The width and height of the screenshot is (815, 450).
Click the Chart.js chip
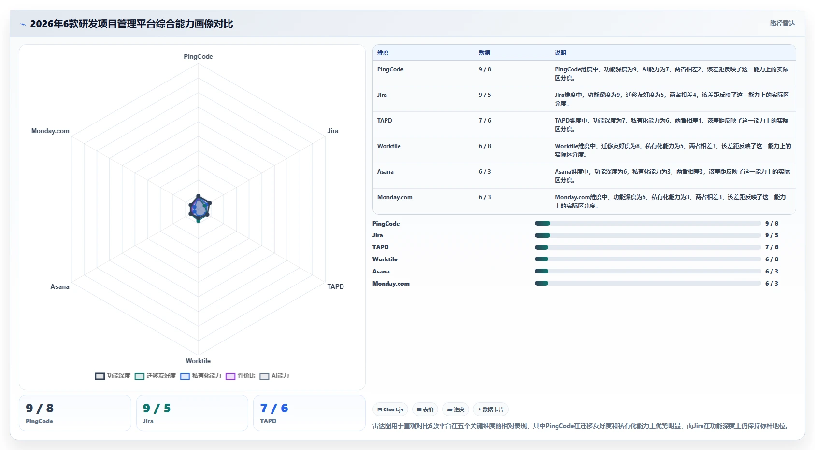click(390, 409)
